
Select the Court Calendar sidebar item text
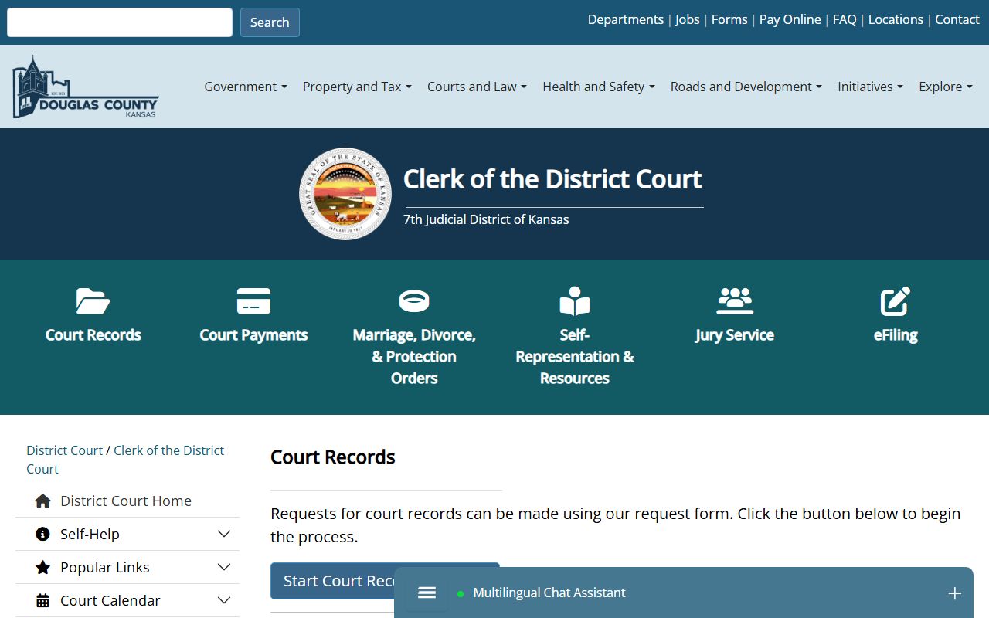pyautogui.click(x=110, y=600)
